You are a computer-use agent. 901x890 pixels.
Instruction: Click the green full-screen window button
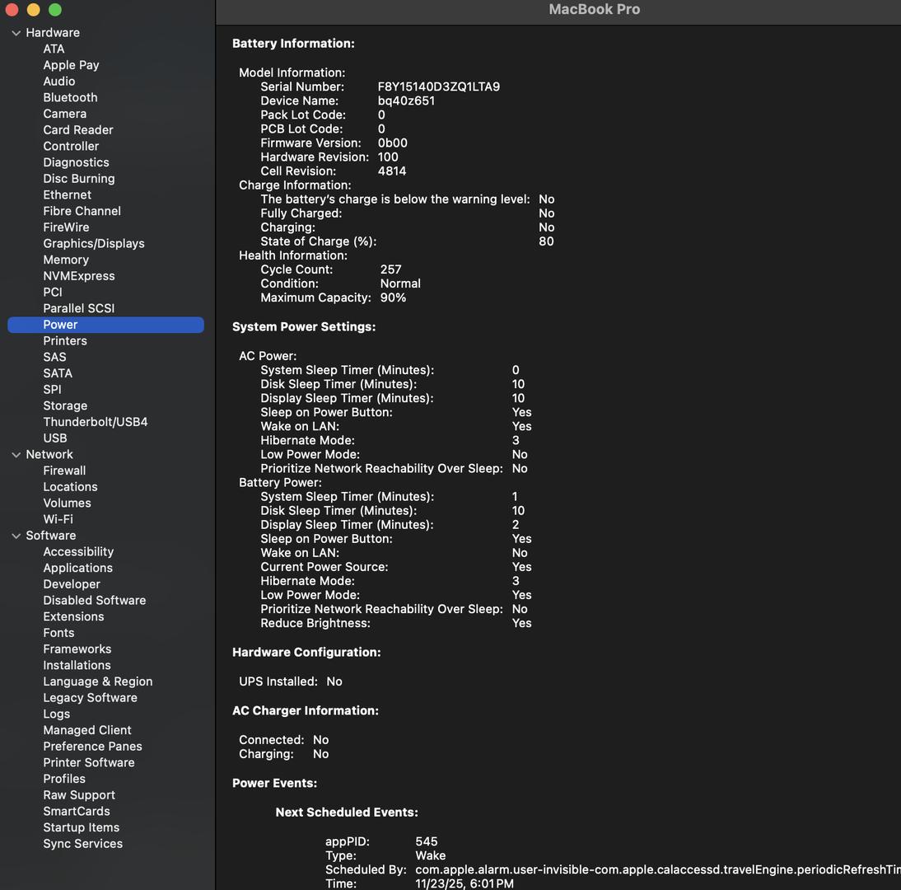tap(55, 10)
